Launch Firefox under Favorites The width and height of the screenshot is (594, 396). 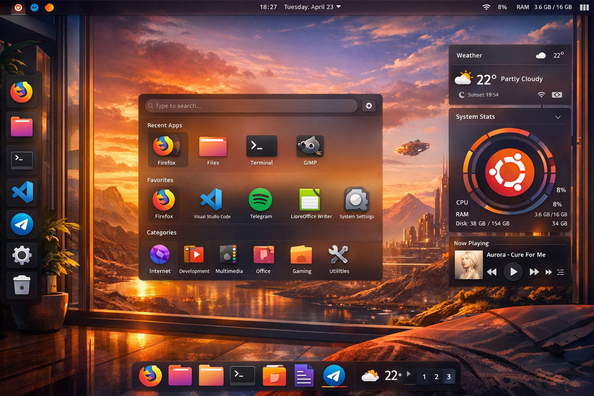tap(164, 204)
